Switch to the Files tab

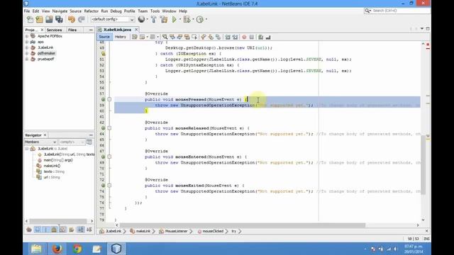tap(72, 30)
